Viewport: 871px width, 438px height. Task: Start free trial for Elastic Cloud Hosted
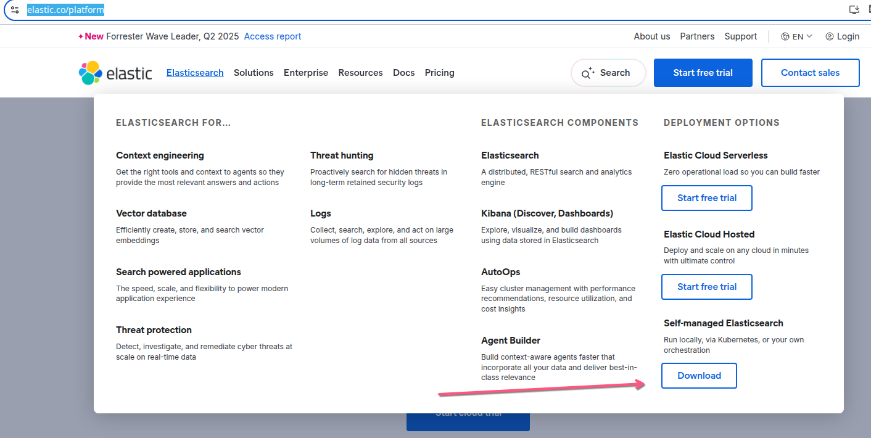(707, 287)
